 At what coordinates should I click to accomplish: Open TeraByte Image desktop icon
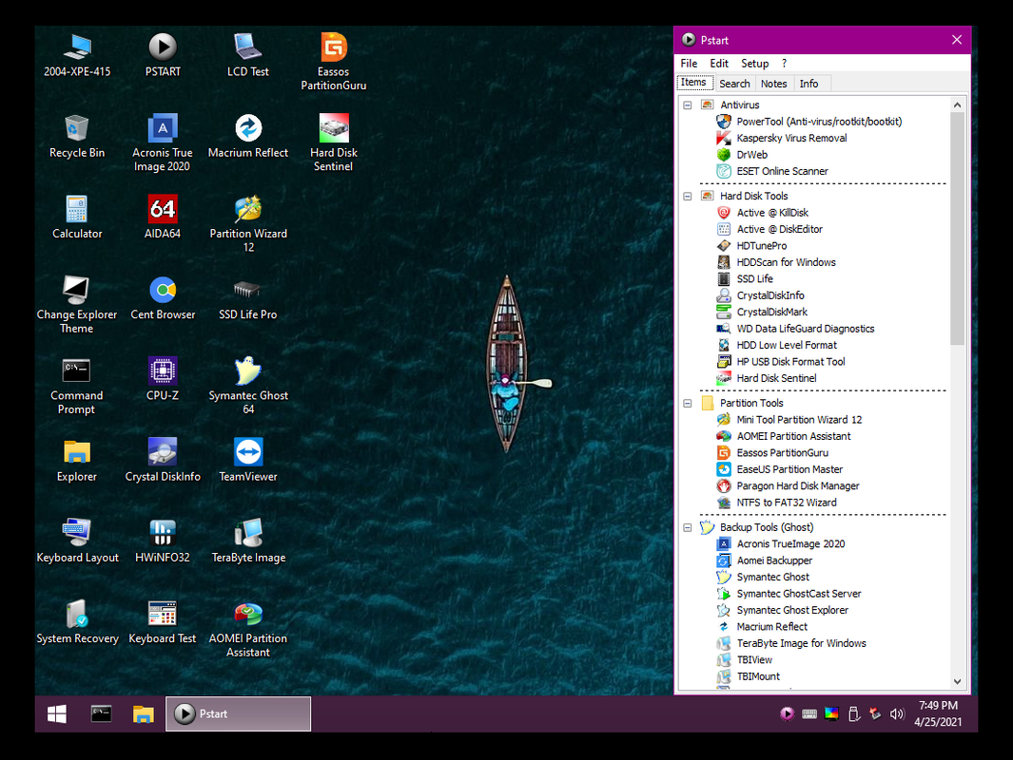tap(248, 541)
